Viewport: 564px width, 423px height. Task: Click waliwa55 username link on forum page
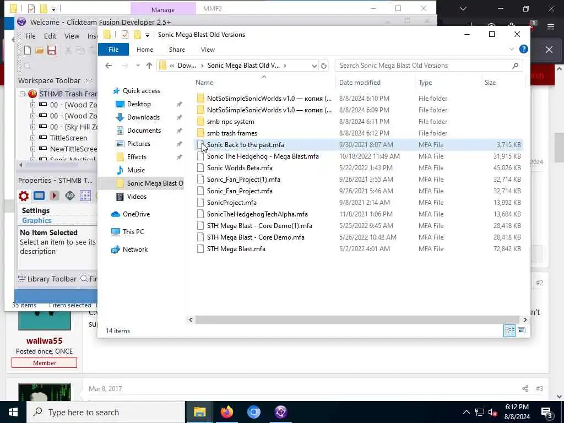44,340
